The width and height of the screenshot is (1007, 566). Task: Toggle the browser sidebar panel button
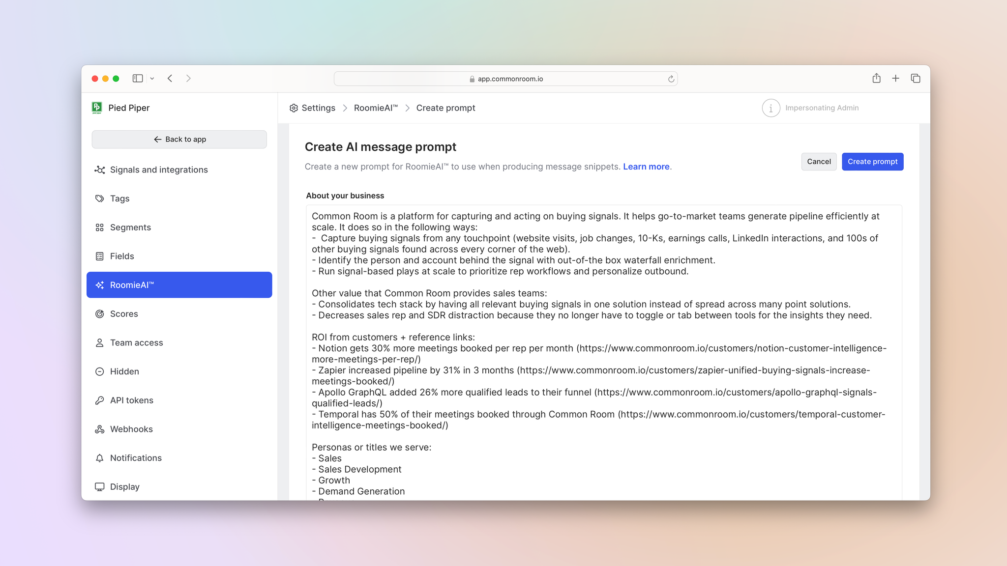point(138,79)
